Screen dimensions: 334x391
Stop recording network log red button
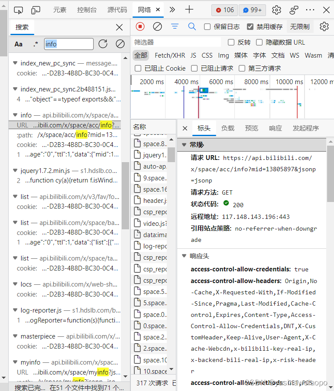(x=140, y=26)
